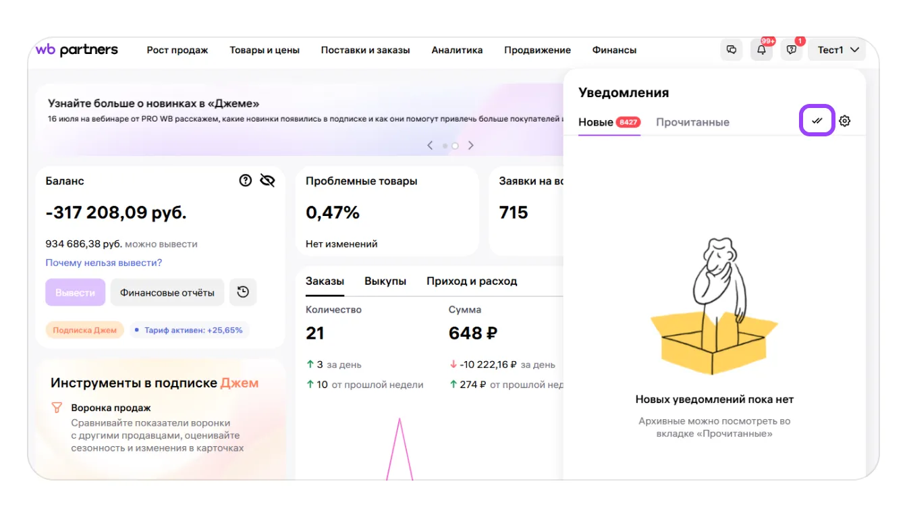Screen dimensions: 907x517
Task: Click Тариф активен: +25,65% badge
Action: click(x=189, y=330)
